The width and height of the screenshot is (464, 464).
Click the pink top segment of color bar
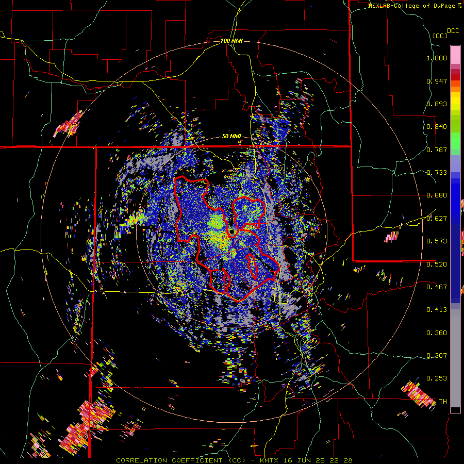(455, 55)
